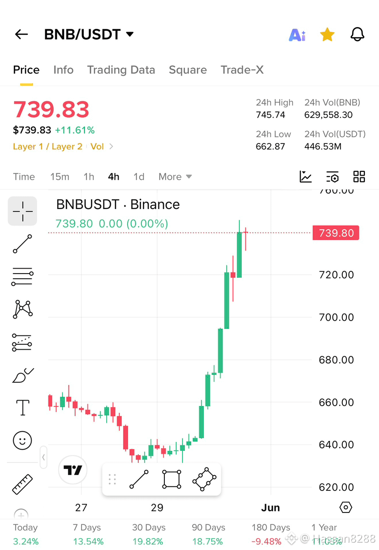
Task: Click the 739.80 price label
Action: (x=336, y=233)
